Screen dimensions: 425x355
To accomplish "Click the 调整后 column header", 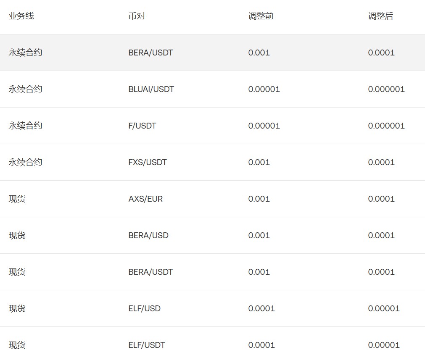I will (x=380, y=16).
